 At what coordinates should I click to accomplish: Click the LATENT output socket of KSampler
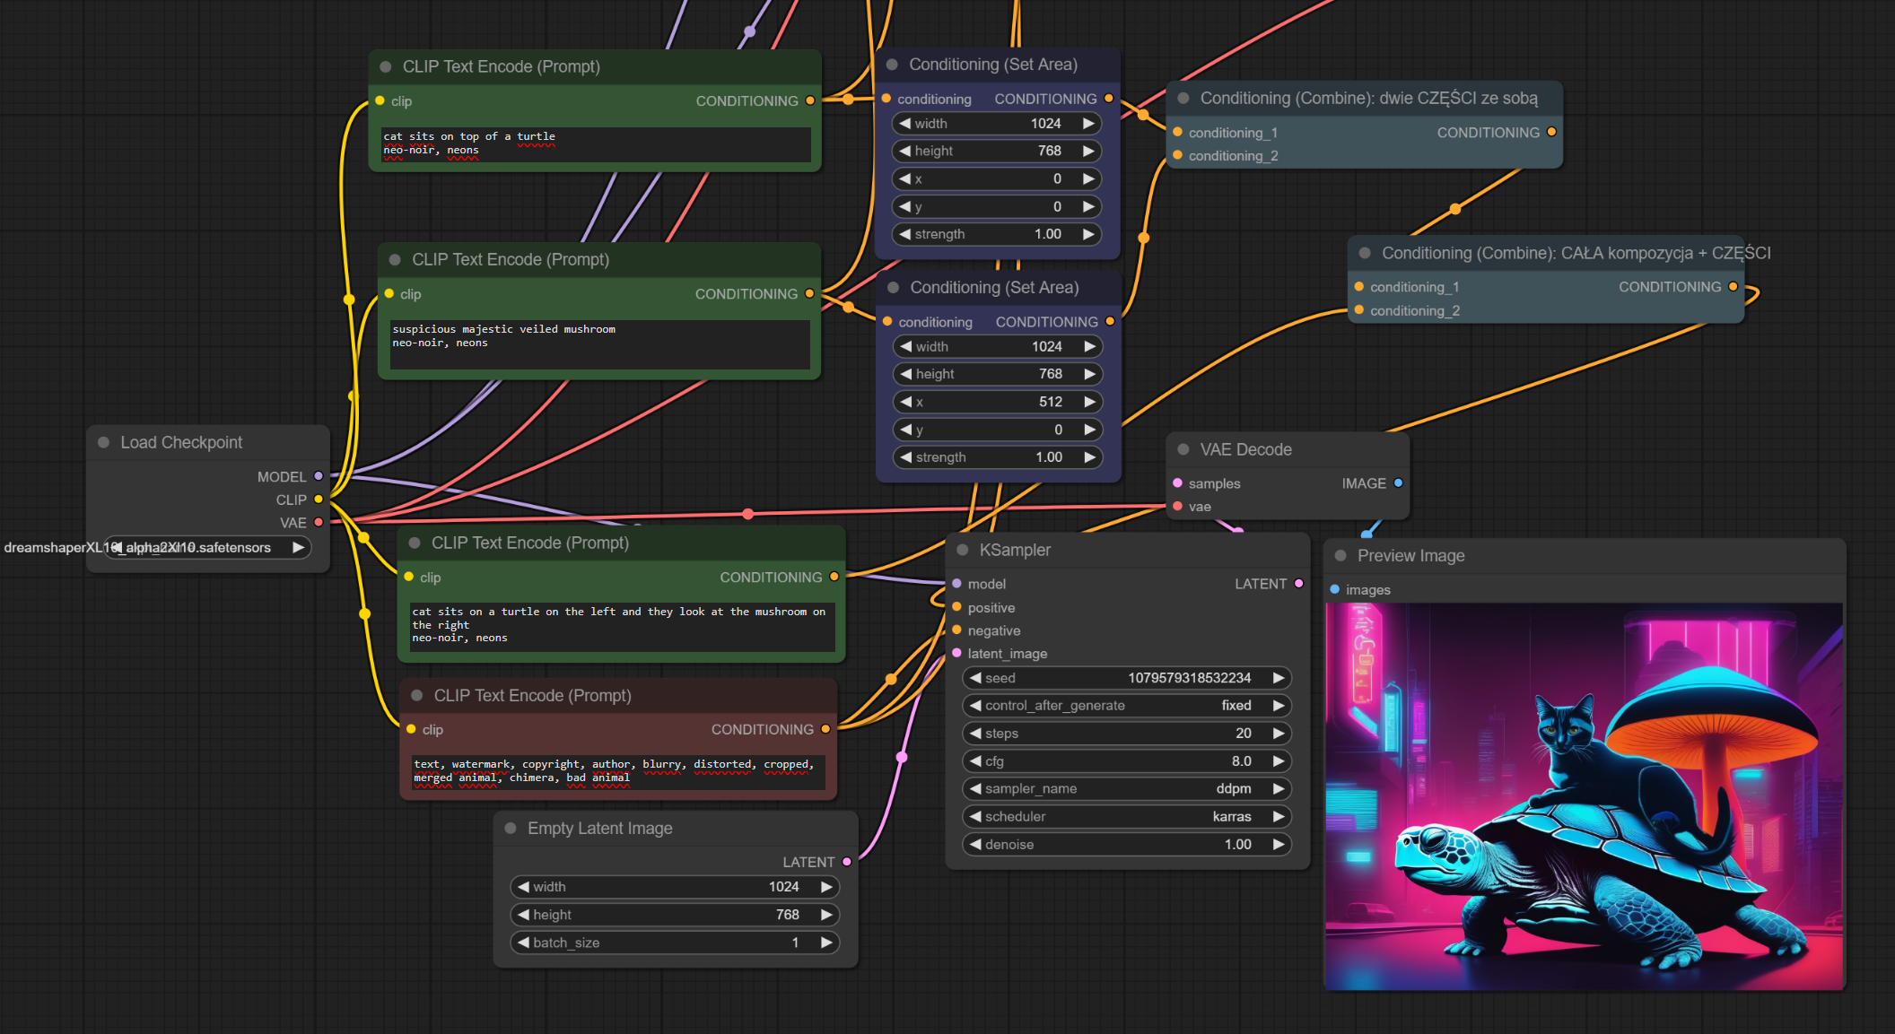[x=1298, y=584]
